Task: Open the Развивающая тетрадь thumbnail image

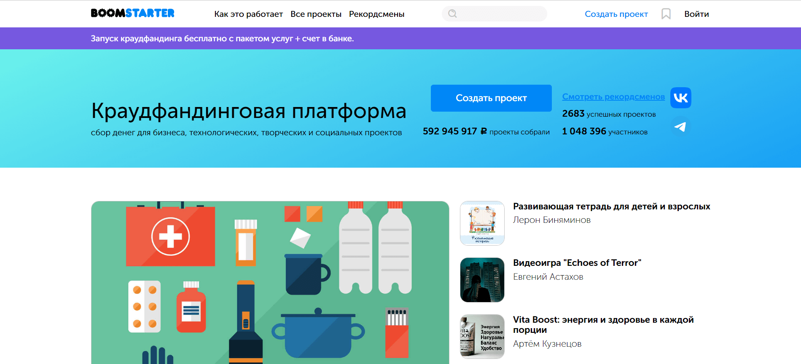Action: [x=482, y=223]
